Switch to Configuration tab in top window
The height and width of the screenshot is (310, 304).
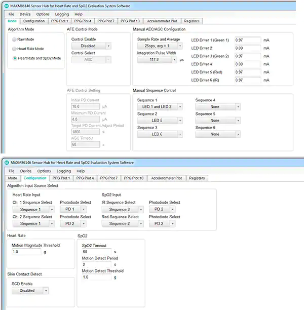pos(34,21)
